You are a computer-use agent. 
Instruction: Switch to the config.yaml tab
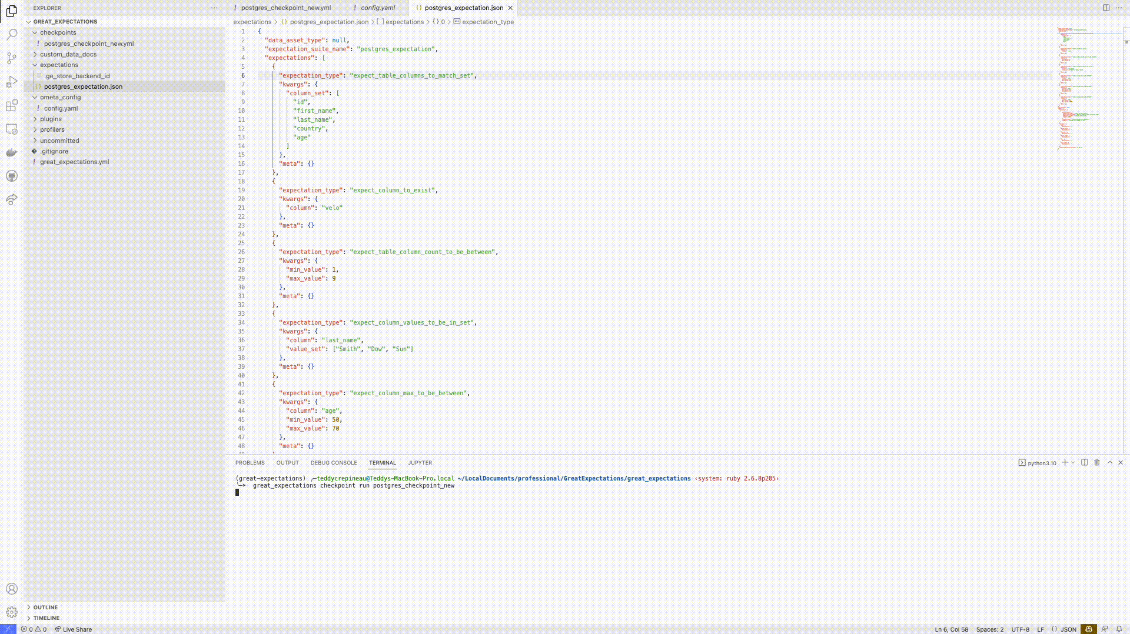(x=378, y=8)
